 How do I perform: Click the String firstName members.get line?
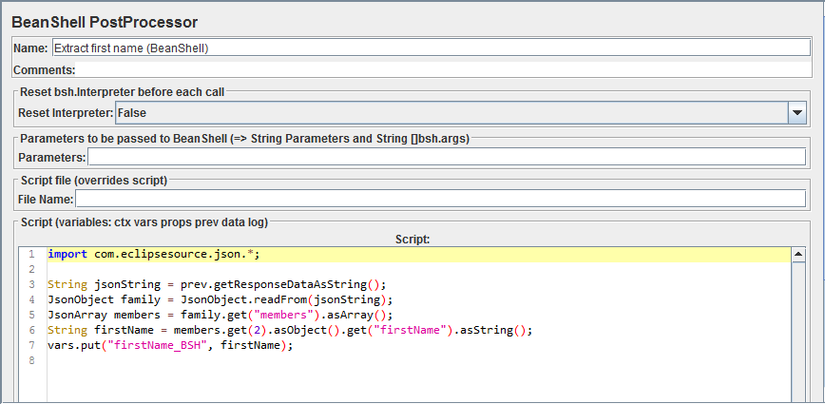tap(291, 331)
